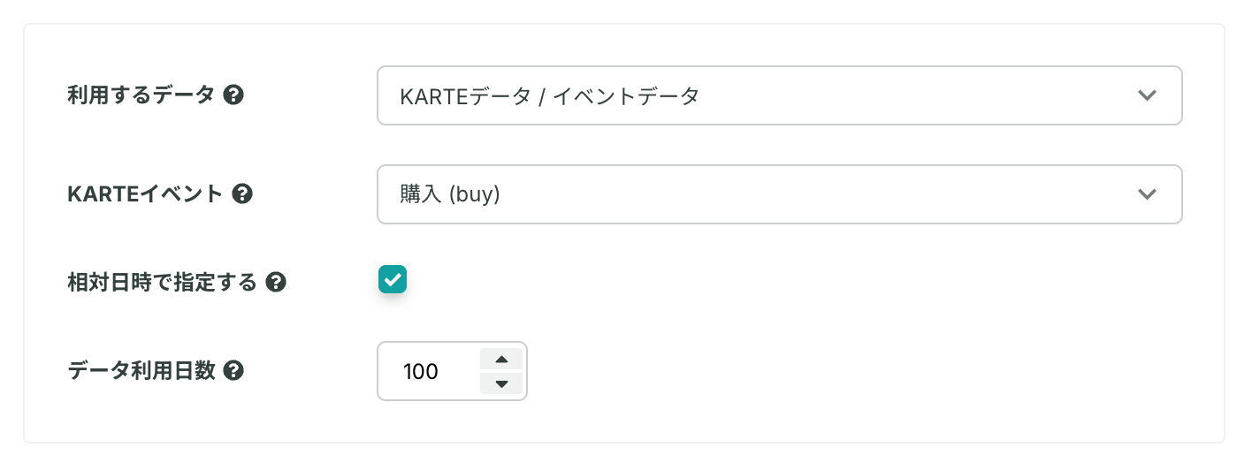Open the 利用するデータ dropdown
This screenshot has width=1252, height=470.
click(x=779, y=95)
